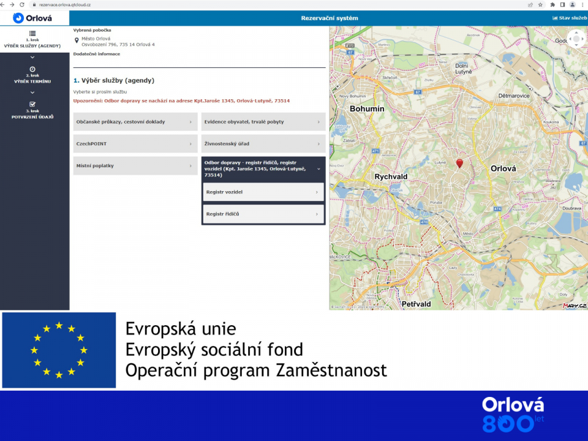Open Občanské průkazy, cestovní doklady service
The width and height of the screenshot is (588, 441).
(x=135, y=122)
